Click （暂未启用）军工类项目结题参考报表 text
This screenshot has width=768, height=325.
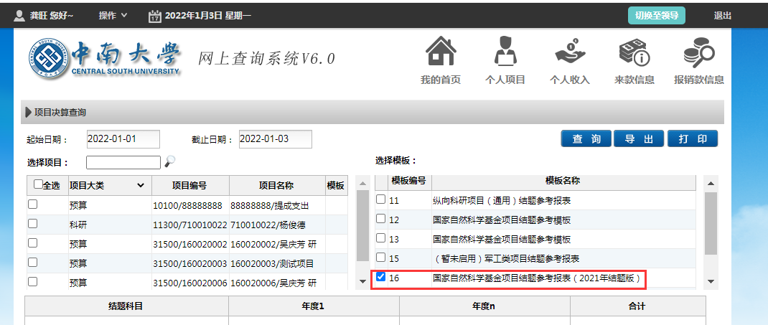(x=507, y=258)
